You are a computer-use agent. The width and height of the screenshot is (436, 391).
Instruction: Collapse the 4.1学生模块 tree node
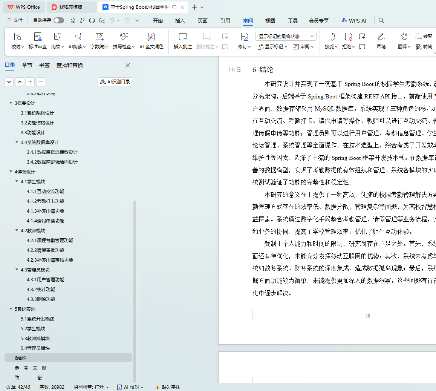click(x=17, y=182)
